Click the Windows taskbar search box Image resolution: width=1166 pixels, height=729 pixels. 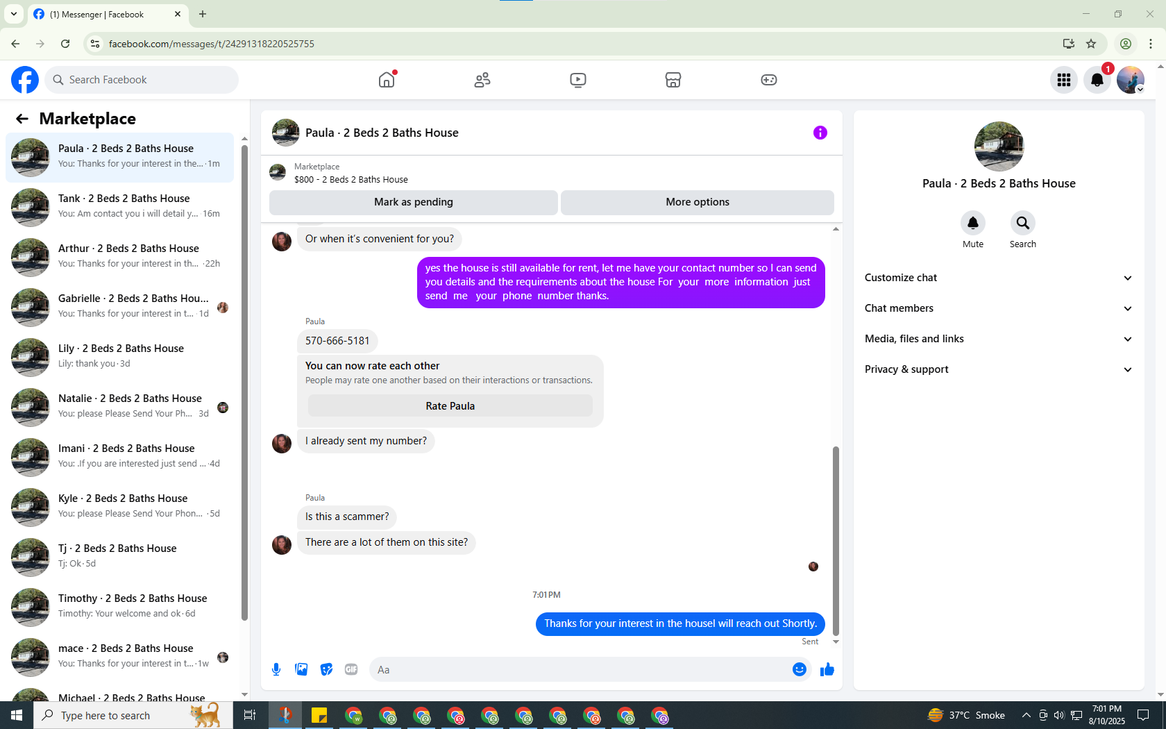click(133, 715)
